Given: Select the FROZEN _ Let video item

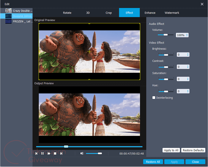Looking at the screenshot, I should pyautogui.click(x=16, y=21).
